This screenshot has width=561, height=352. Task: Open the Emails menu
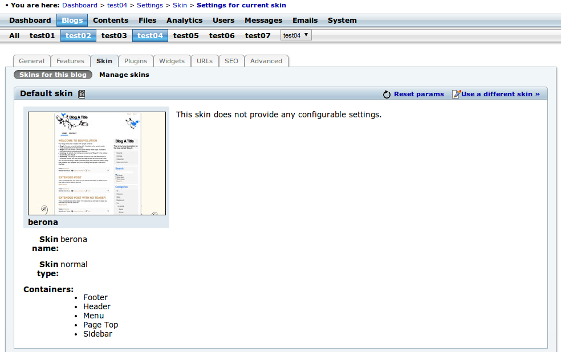pos(305,21)
